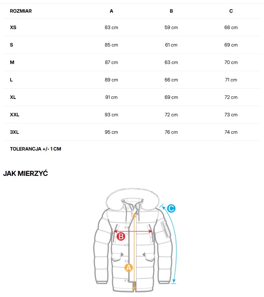
Task: Click the orange A marker on the jacket
Action: click(129, 268)
